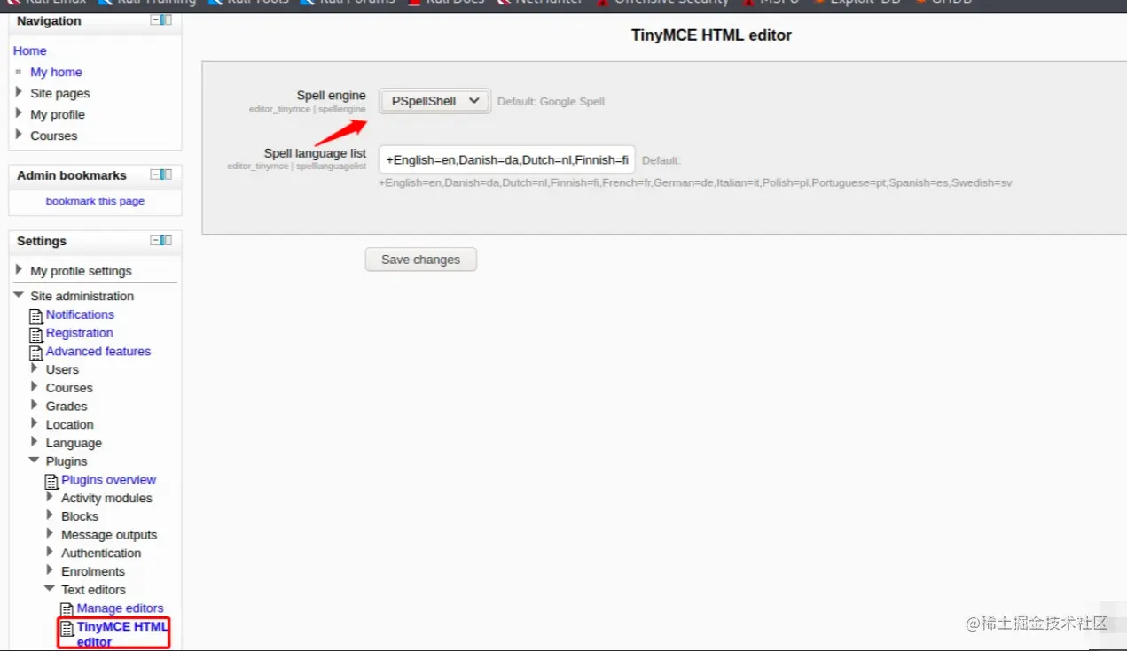Hide the Navigation block using minus icon
1127x651 pixels.
point(155,20)
